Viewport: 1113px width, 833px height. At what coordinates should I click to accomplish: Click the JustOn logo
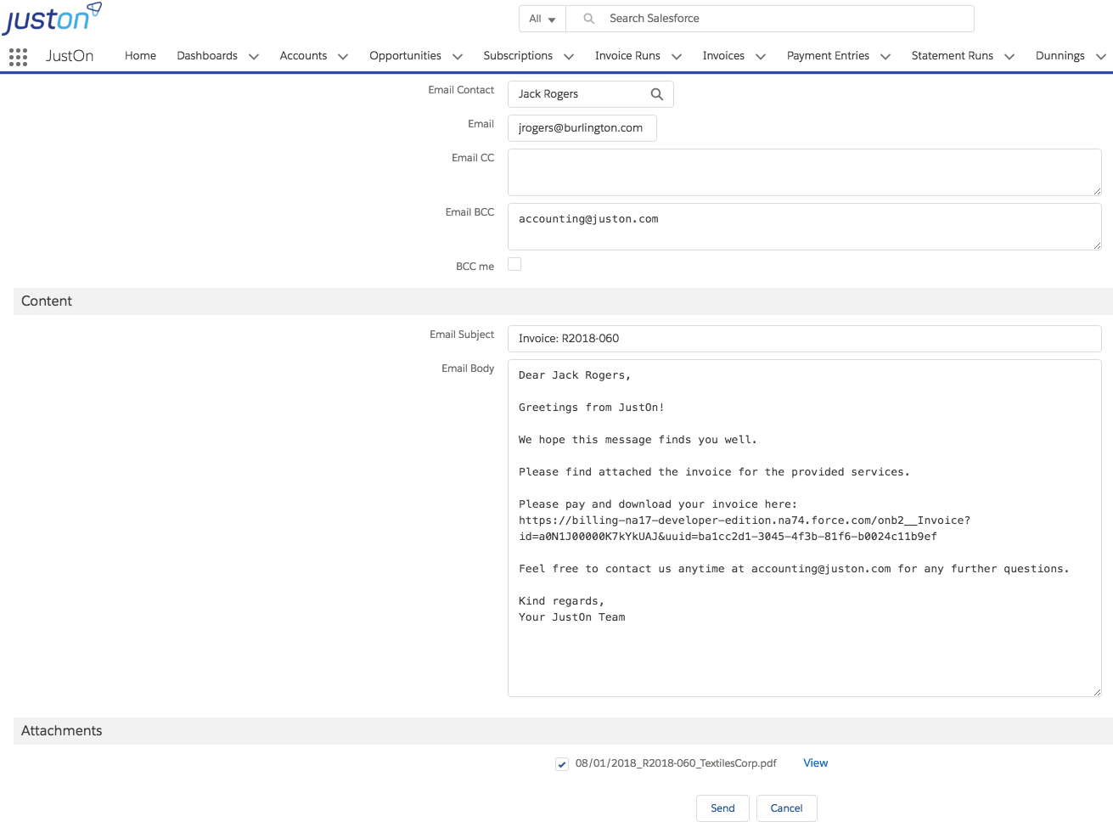(52, 18)
